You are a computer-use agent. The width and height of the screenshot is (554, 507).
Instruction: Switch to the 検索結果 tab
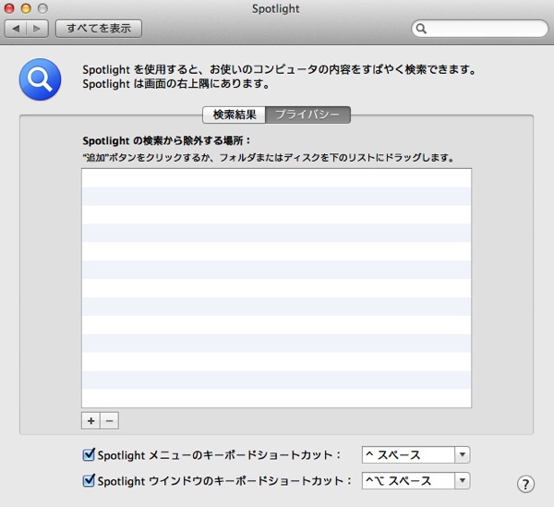[235, 115]
